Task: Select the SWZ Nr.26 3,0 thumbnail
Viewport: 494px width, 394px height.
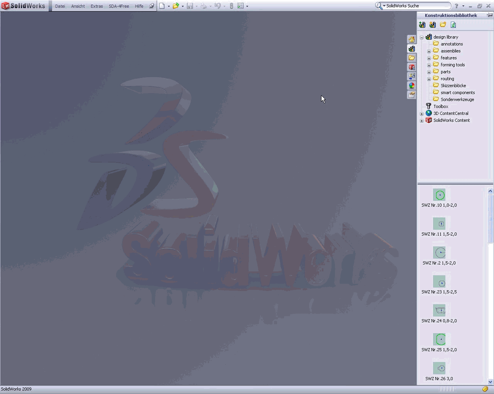Action: tap(439, 369)
